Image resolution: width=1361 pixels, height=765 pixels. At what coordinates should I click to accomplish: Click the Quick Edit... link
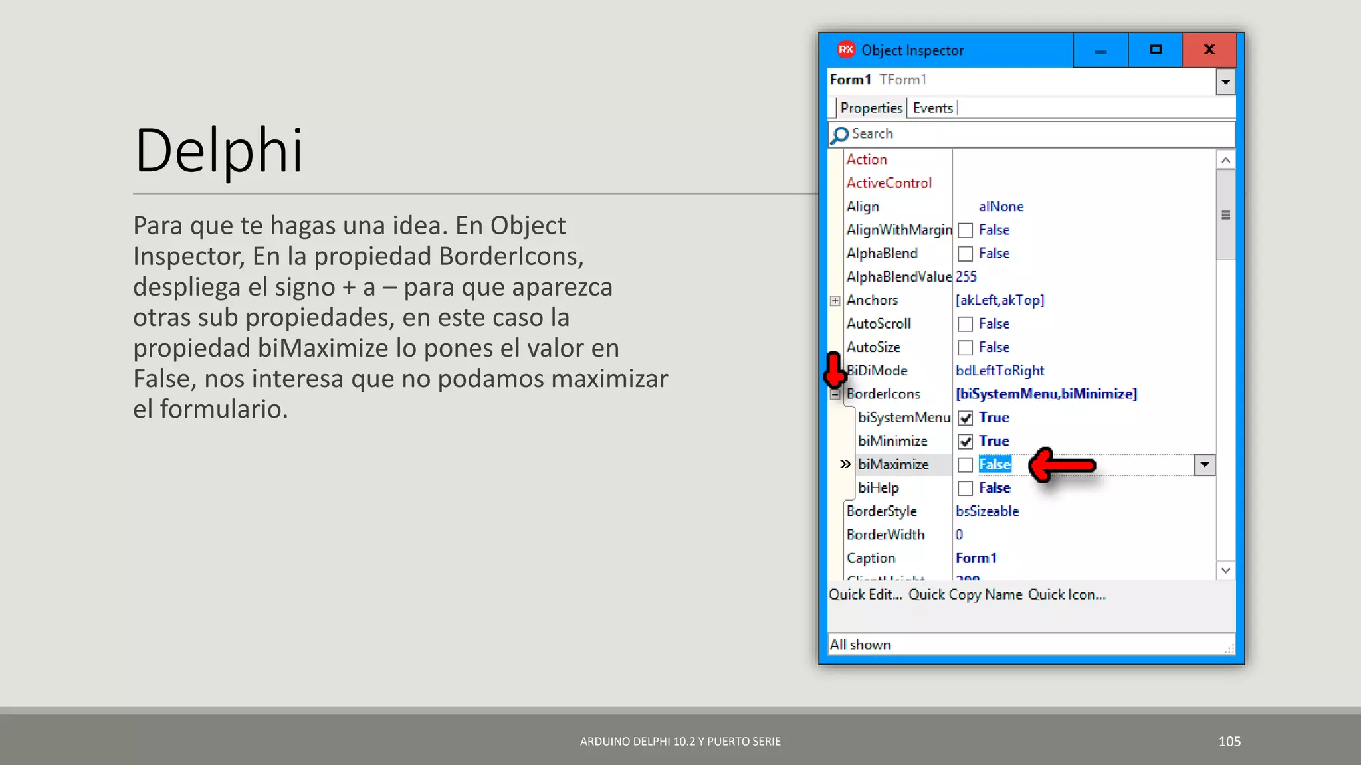865,594
